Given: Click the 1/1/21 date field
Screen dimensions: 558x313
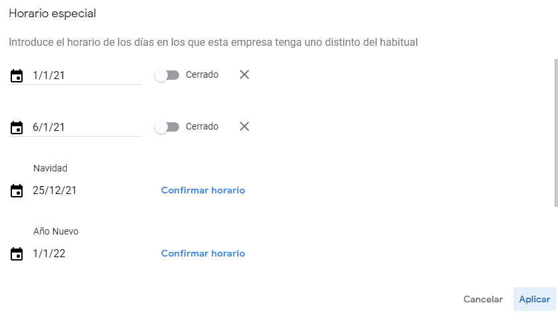Looking at the screenshot, I should [87, 76].
